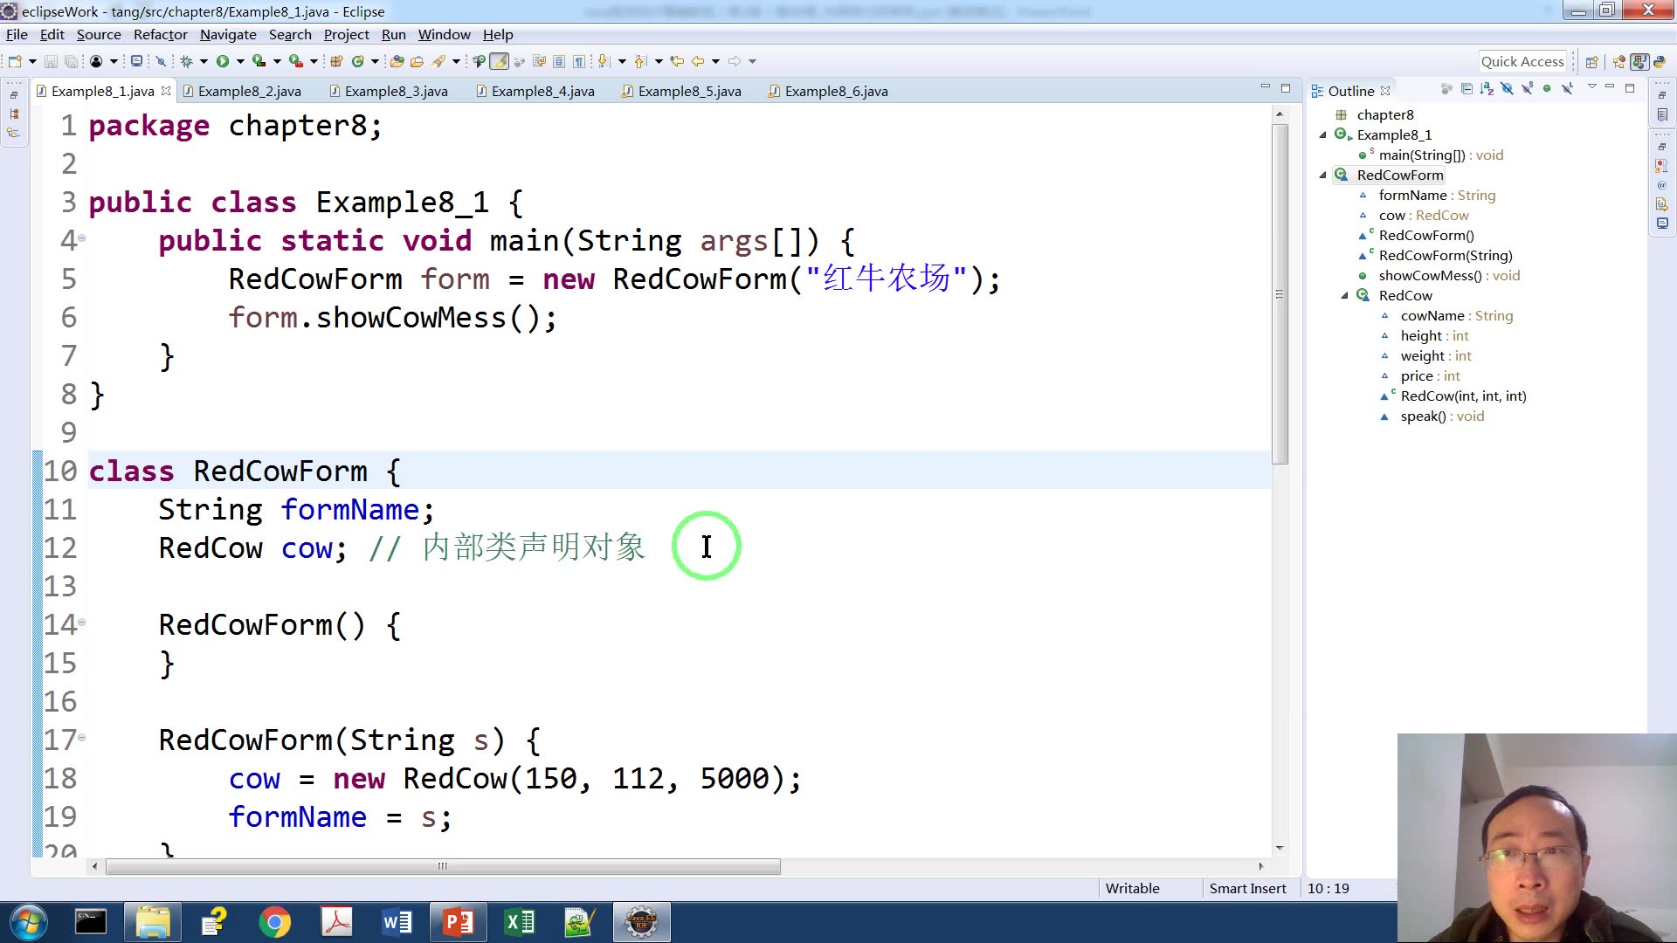Enable Smart Insert mode in status bar
The height and width of the screenshot is (943, 1677).
pyautogui.click(x=1247, y=886)
